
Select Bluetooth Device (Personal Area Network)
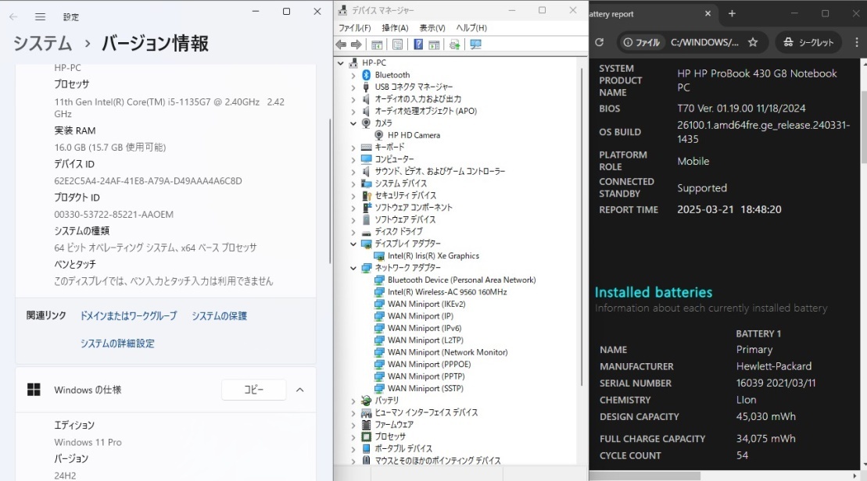coord(462,280)
